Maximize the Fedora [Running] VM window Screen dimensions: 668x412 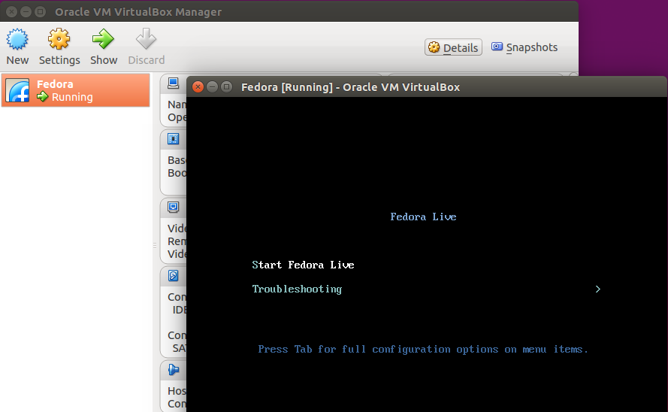[x=227, y=87]
